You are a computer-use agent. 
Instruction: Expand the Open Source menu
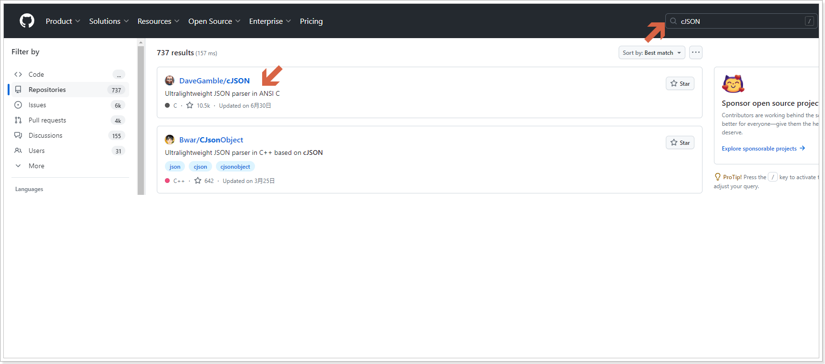click(x=214, y=21)
